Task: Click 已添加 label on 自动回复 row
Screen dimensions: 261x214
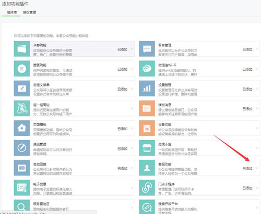Action: click(123, 169)
